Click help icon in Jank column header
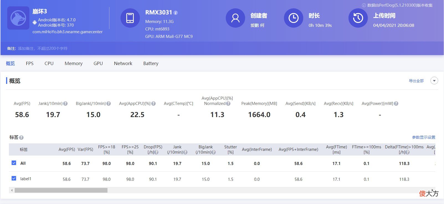The height and width of the screenshot is (204, 444). [186, 152]
